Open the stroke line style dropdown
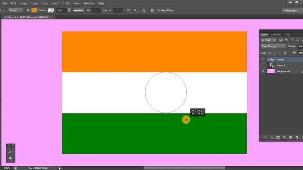Screen dimensions: 303x170 pyautogui.click(x=79, y=10)
